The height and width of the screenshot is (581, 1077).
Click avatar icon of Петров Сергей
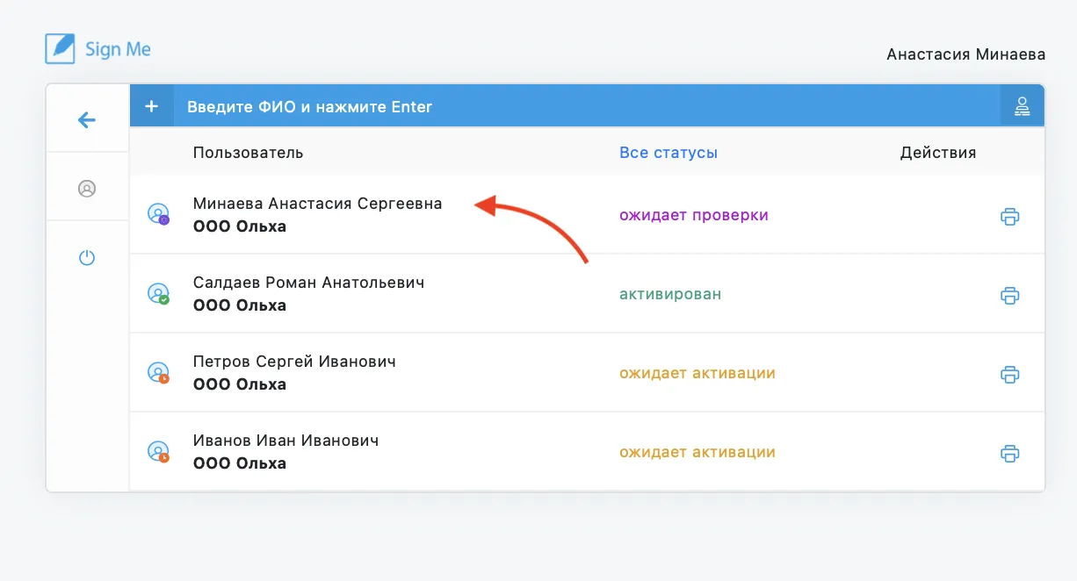(x=158, y=373)
